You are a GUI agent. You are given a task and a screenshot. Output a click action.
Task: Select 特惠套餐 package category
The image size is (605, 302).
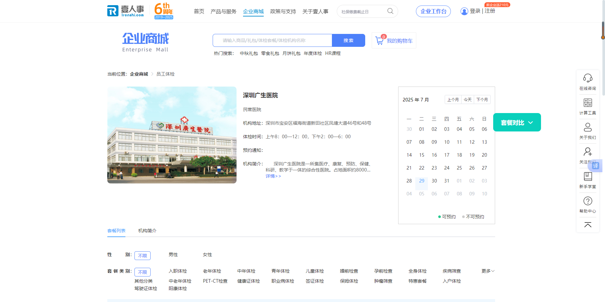[x=418, y=281]
